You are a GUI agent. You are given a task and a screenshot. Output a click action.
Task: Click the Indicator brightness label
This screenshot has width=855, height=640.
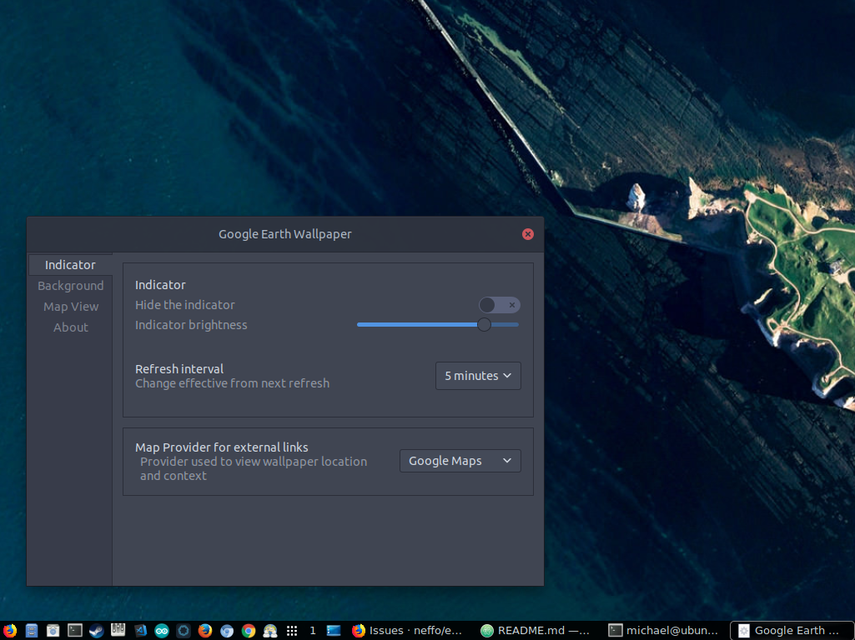[x=191, y=325]
